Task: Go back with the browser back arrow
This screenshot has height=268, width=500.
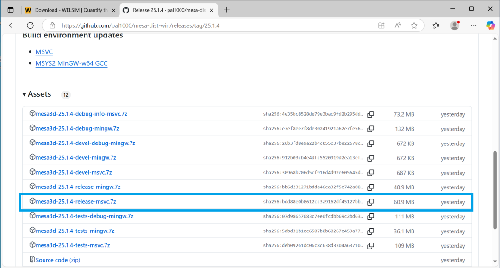Action: [x=12, y=25]
